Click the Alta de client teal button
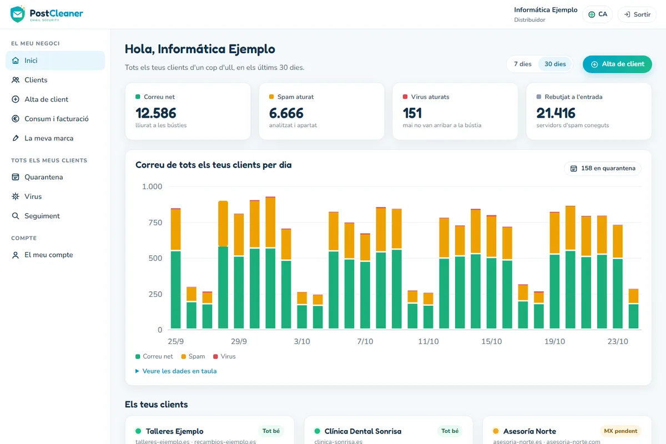 [617, 64]
